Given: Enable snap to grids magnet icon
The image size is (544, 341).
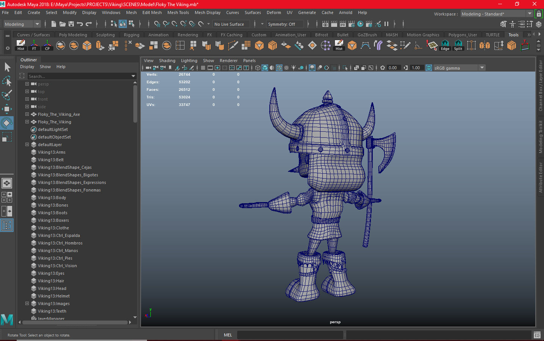Looking at the screenshot, I should [x=157, y=24].
